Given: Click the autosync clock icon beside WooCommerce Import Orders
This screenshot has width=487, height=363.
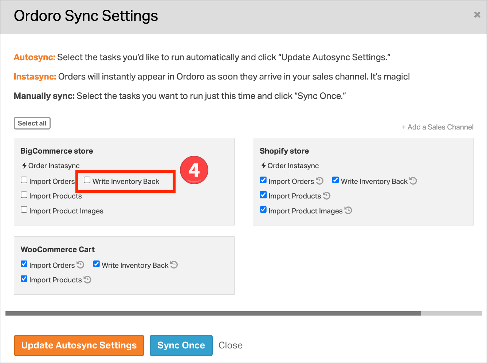Looking at the screenshot, I should [x=80, y=264].
